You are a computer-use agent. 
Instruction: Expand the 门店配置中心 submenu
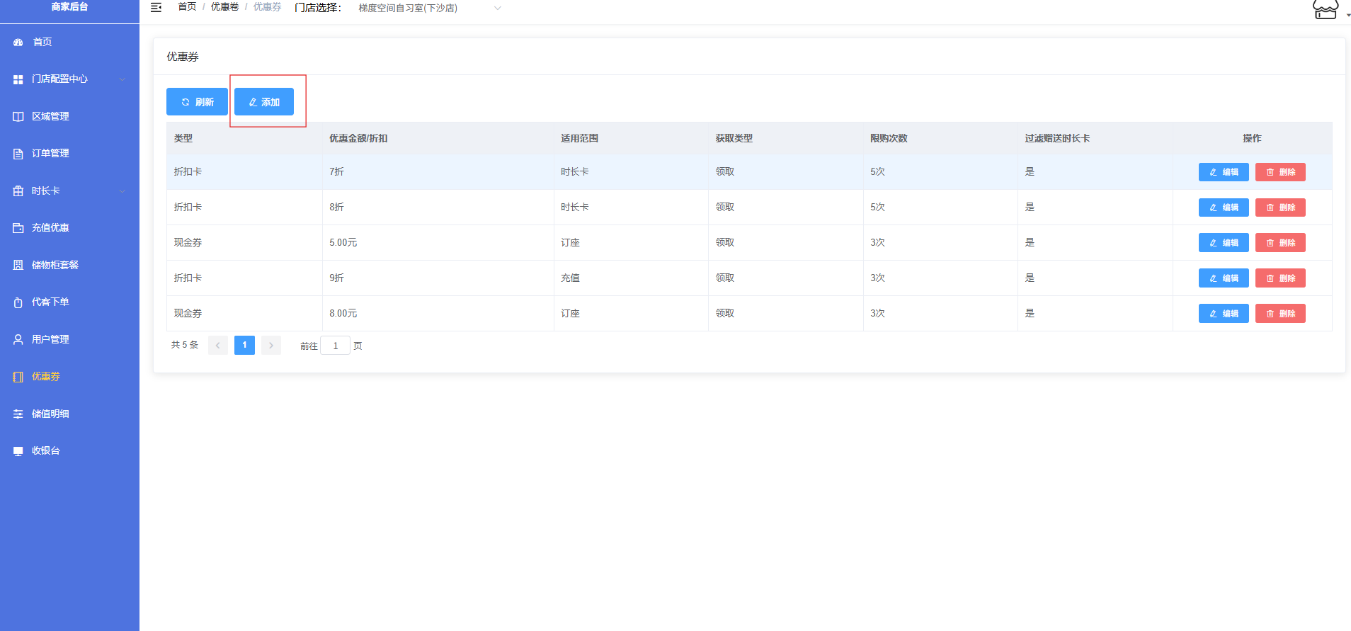[x=69, y=79]
